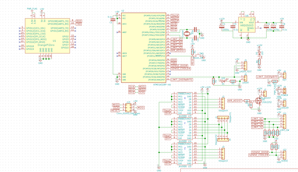Select the AIR_ASSIST label beside R4
Screen dimensions: 298x172
[x=235, y=101]
